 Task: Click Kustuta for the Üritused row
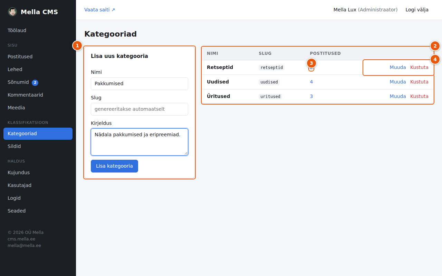pos(419,96)
